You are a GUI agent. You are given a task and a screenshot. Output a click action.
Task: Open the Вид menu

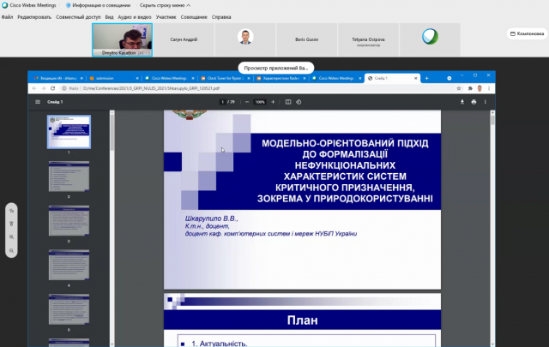coord(109,17)
